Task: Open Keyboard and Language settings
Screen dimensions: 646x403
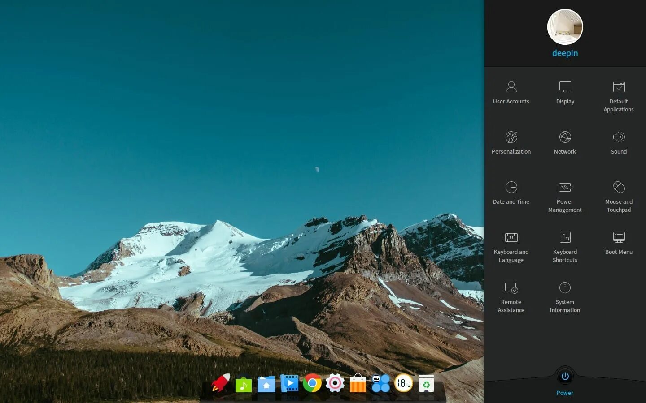Action: click(x=511, y=246)
